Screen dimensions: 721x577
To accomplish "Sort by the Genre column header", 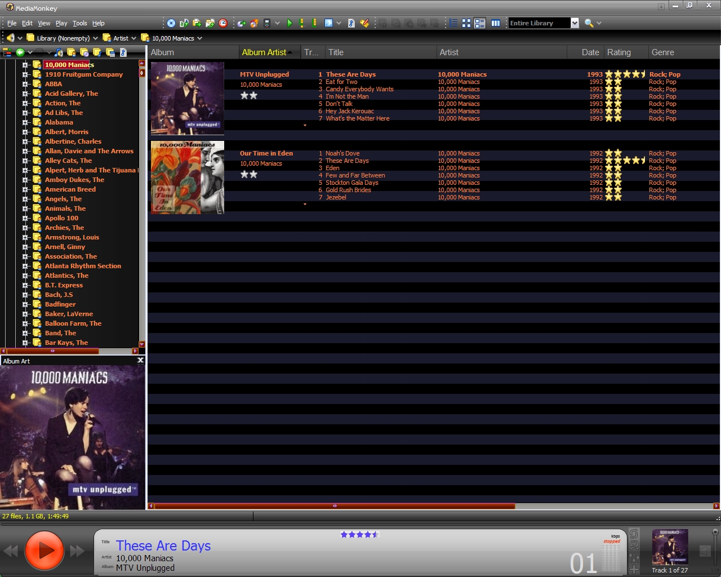I will pyautogui.click(x=662, y=52).
